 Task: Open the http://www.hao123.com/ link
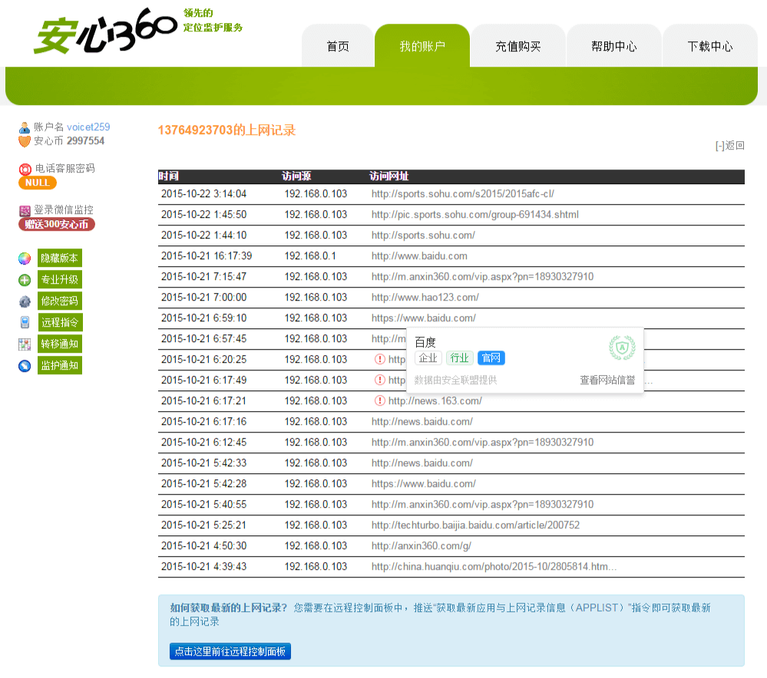(x=425, y=298)
